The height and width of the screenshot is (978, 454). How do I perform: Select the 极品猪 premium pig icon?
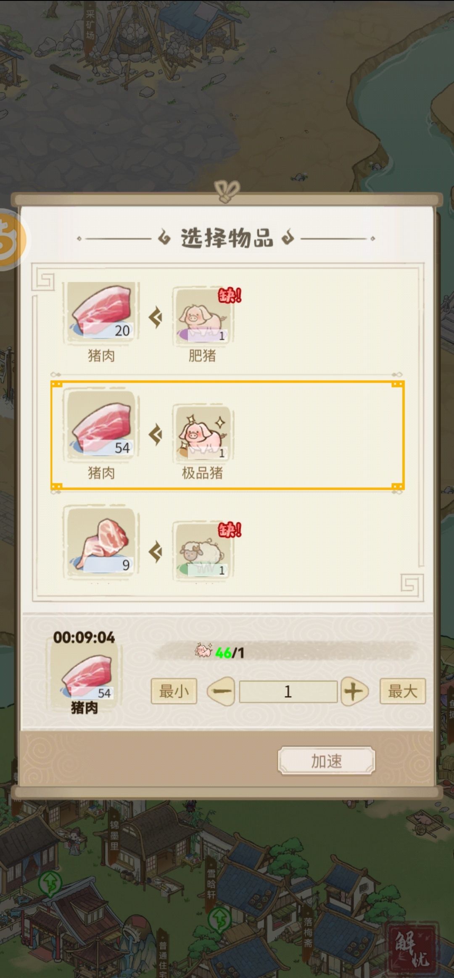coord(203,434)
